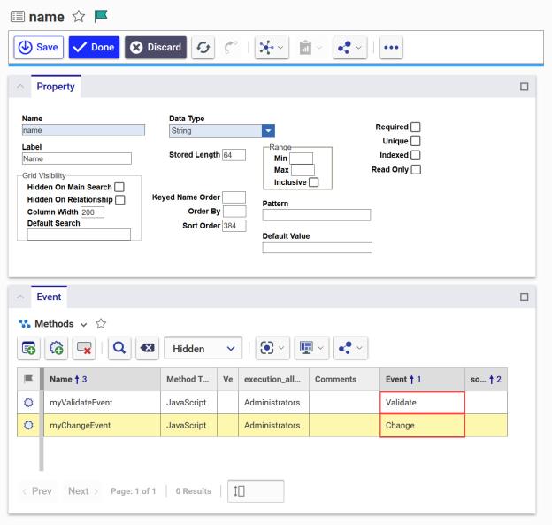Click the refresh icon in top toolbar

click(x=203, y=47)
